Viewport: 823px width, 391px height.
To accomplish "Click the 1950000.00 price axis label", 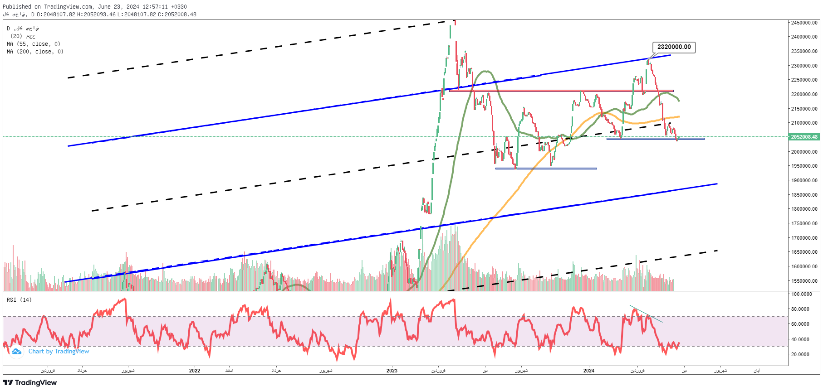I will point(804,166).
